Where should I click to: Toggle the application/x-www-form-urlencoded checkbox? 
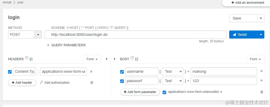pos(165,92)
